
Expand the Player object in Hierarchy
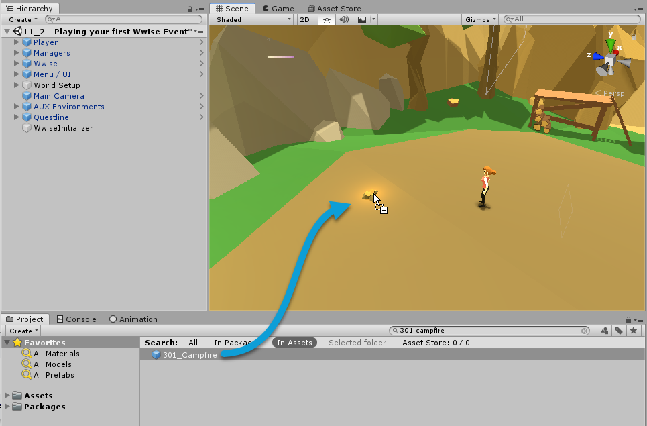tap(17, 42)
